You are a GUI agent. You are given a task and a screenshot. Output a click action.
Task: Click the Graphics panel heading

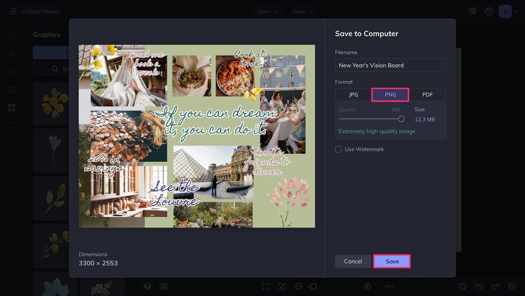point(47,35)
